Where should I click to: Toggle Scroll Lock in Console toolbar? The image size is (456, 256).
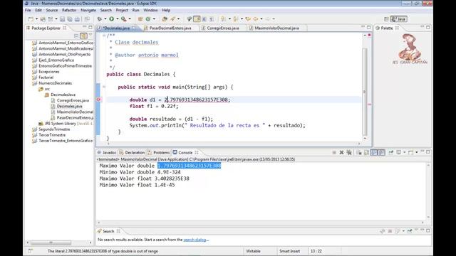[x=366, y=152]
